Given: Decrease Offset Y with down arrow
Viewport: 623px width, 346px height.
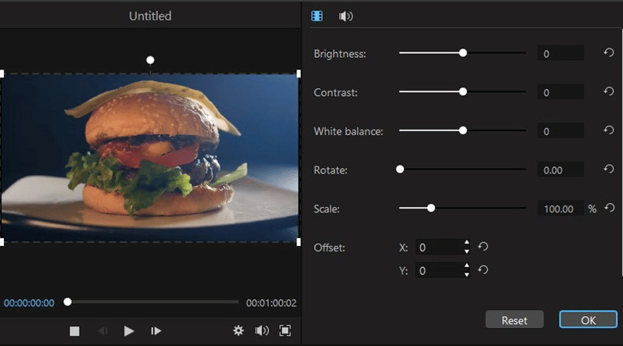Looking at the screenshot, I should (x=467, y=275).
